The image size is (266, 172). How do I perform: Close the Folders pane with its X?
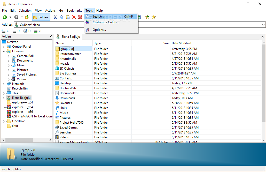point(51,36)
